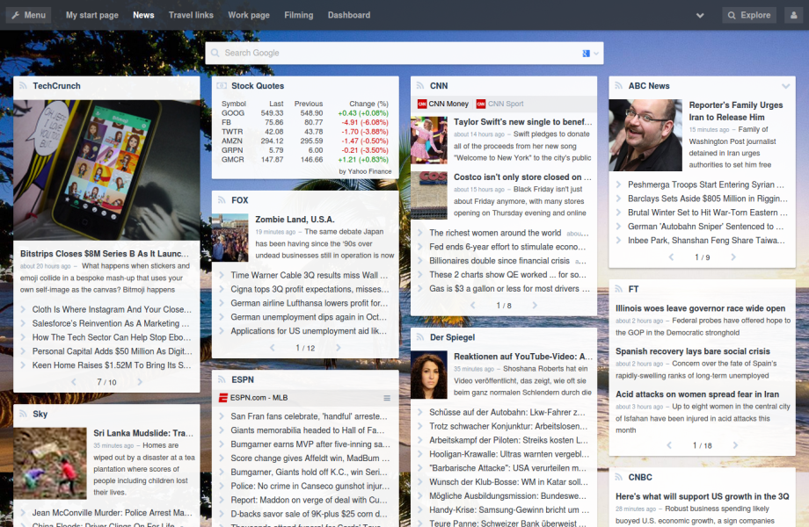
Task: Open the ABC News reporter photo
Action: (645, 135)
